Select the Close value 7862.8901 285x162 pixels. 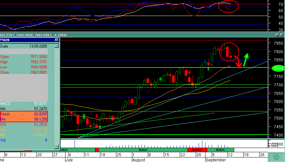39,72
